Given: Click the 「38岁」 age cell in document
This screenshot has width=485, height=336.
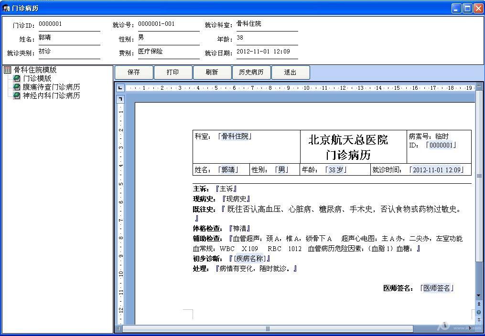Looking at the screenshot, I should tap(335, 170).
